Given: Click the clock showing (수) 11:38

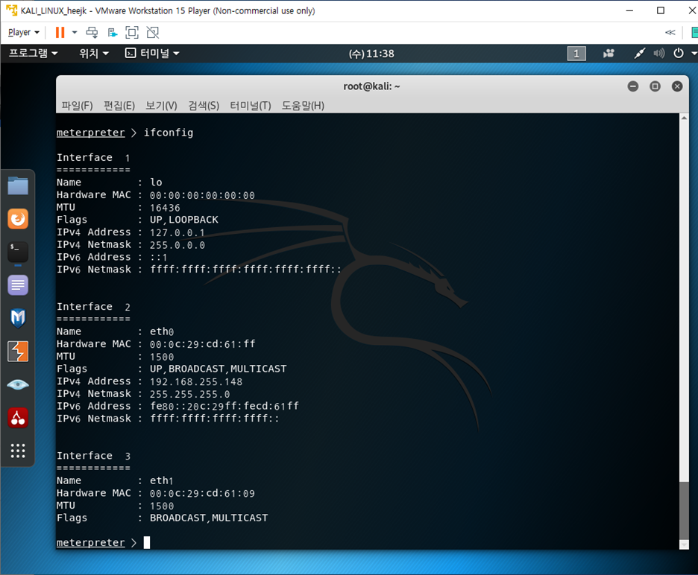Looking at the screenshot, I should 371,54.
